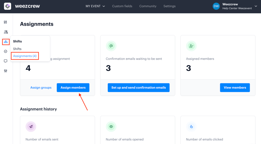Screen dimensions: 261x144
Task: Click the paper plane emails sent icon
Action: 31,126
